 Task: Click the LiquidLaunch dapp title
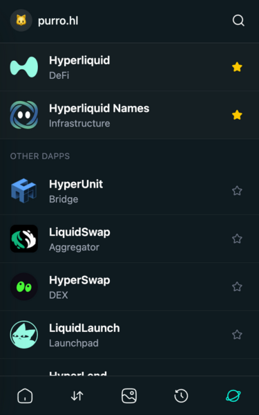click(84, 328)
